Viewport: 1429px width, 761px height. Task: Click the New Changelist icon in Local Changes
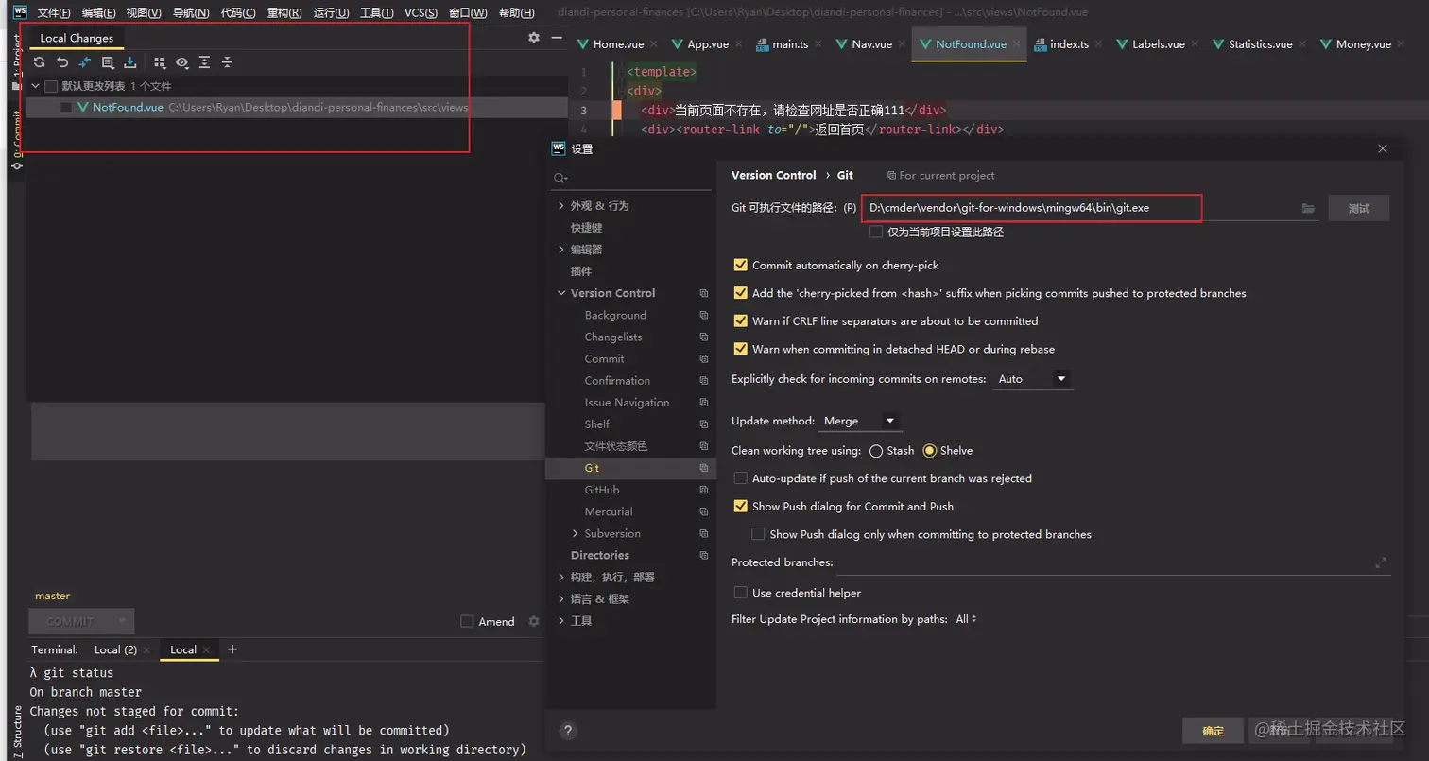click(x=108, y=62)
